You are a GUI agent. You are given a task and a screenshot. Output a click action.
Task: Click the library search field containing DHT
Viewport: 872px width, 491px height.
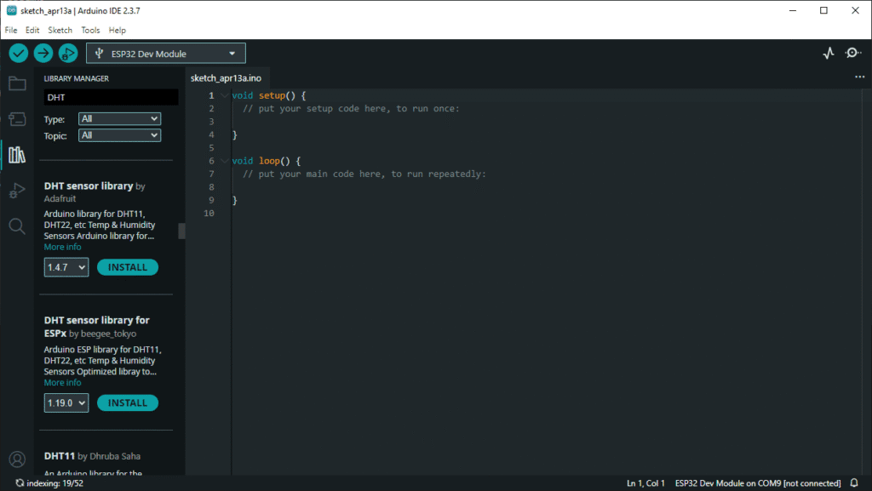pos(111,98)
